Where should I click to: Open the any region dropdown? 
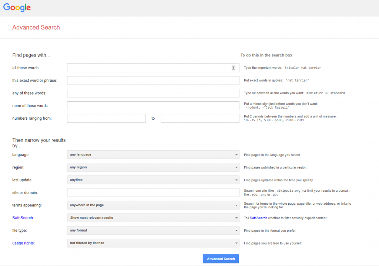coord(153,167)
